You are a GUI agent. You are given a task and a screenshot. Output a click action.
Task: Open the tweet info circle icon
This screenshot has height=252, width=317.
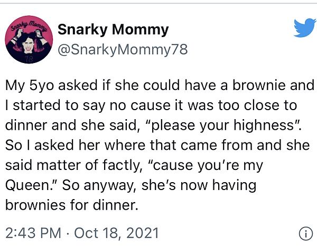point(305,233)
